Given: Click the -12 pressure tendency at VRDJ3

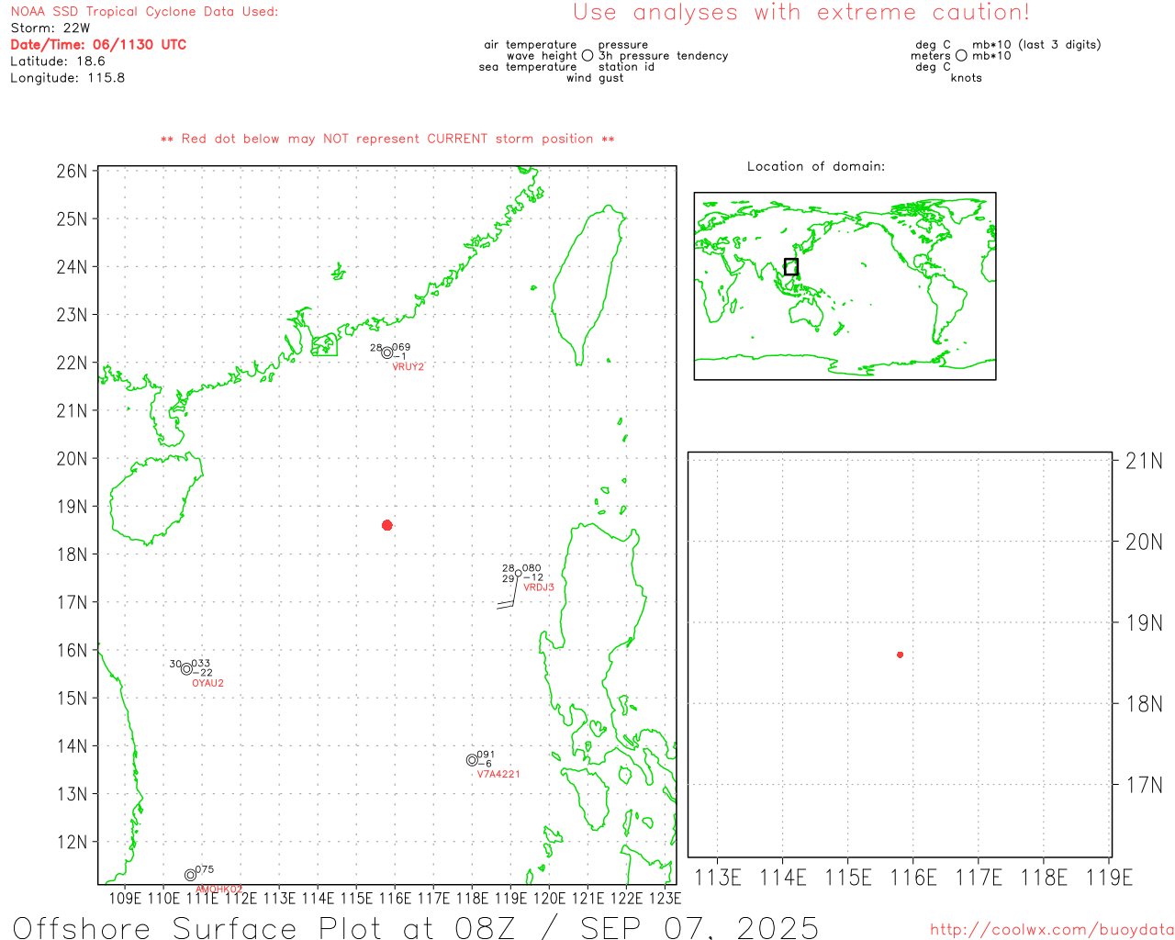Looking at the screenshot, I should 533,577.
